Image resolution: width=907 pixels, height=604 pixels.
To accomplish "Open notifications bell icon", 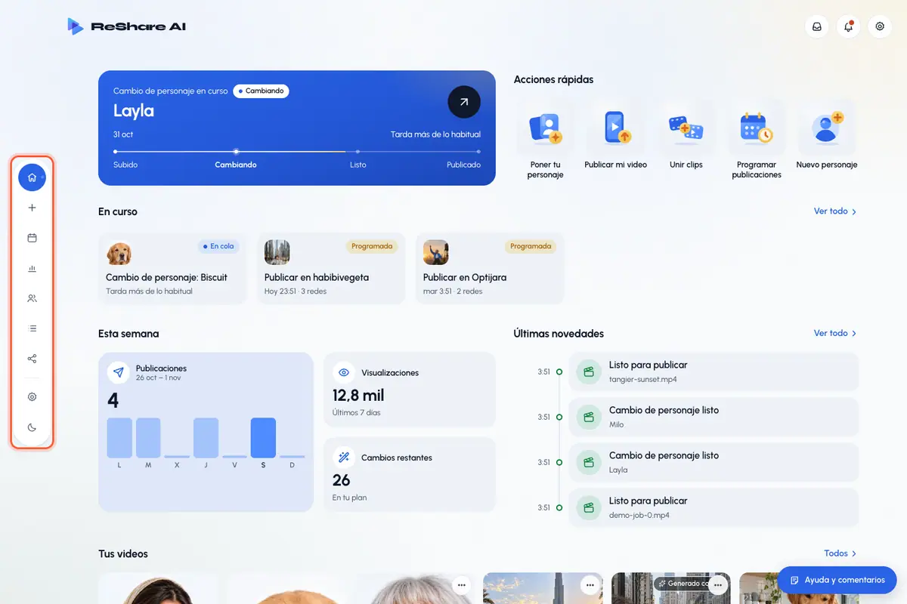I will (x=848, y=26).
